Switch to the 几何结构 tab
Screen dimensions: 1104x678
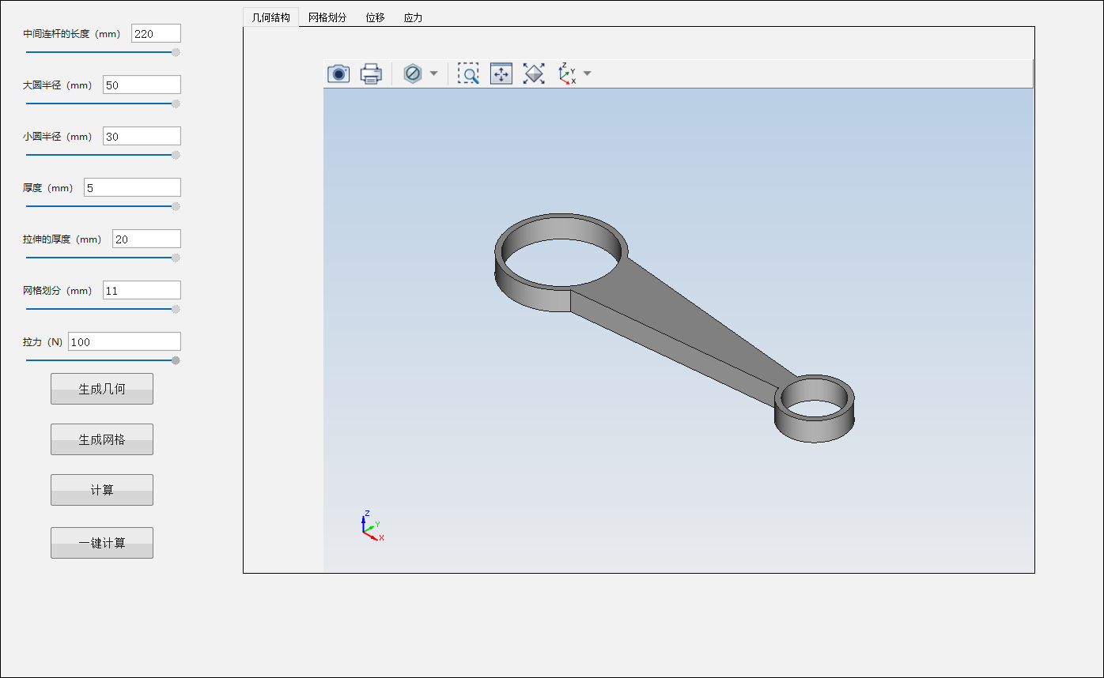point(271,17)
